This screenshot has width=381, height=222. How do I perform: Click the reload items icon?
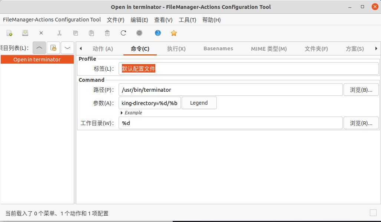click(123, 33)
